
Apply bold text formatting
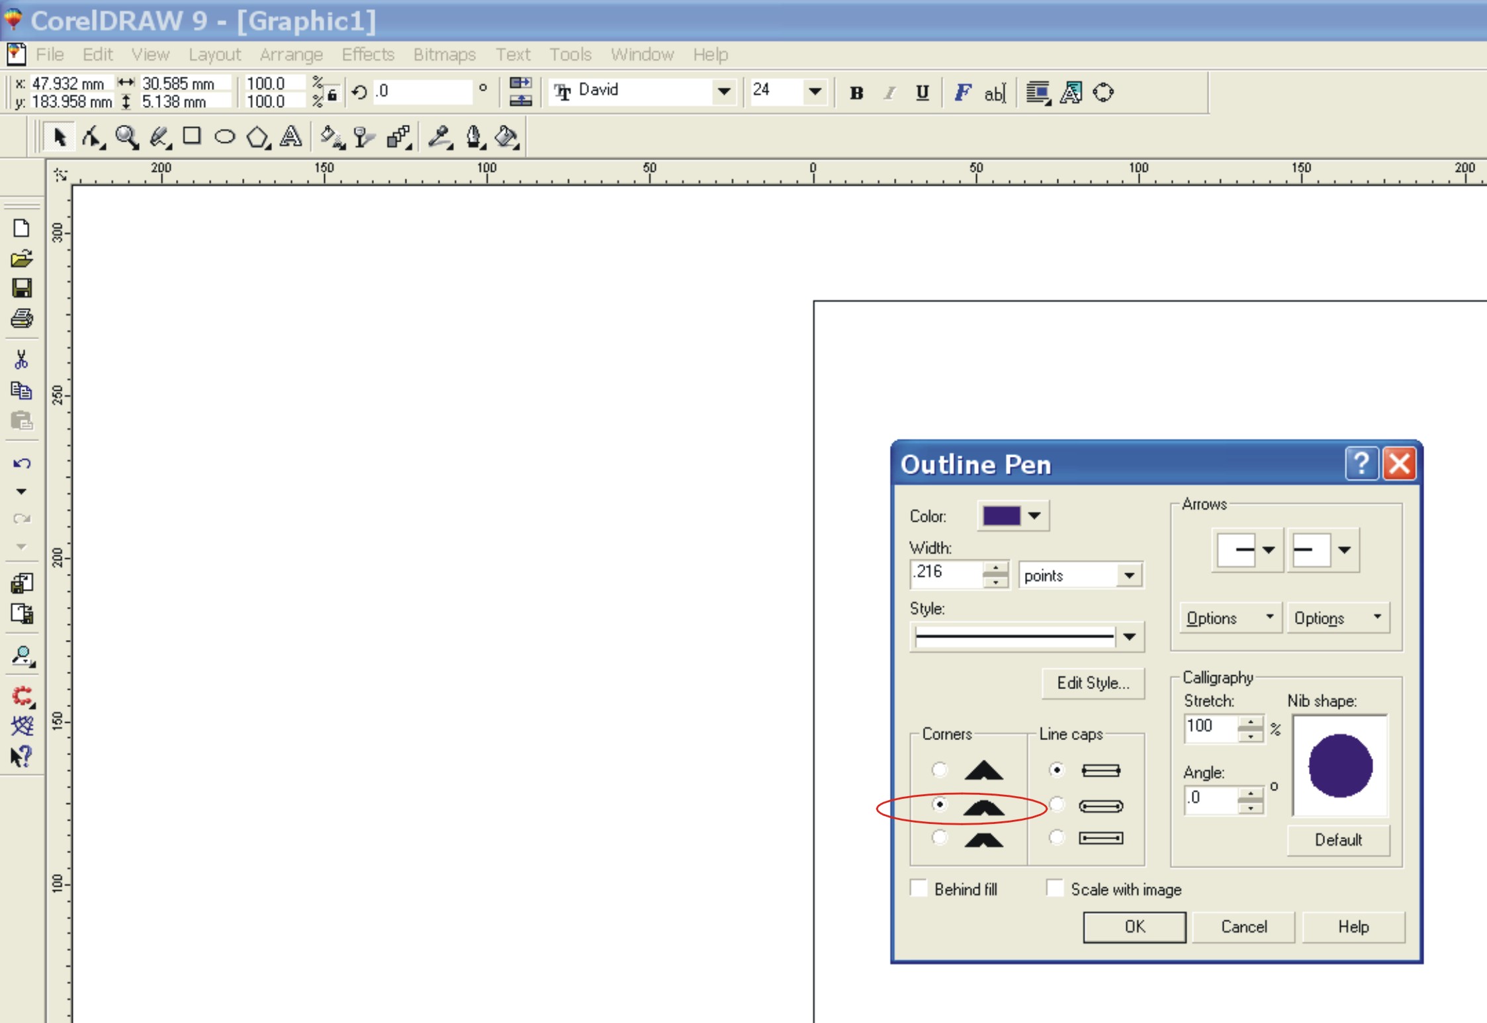[856, 93]
